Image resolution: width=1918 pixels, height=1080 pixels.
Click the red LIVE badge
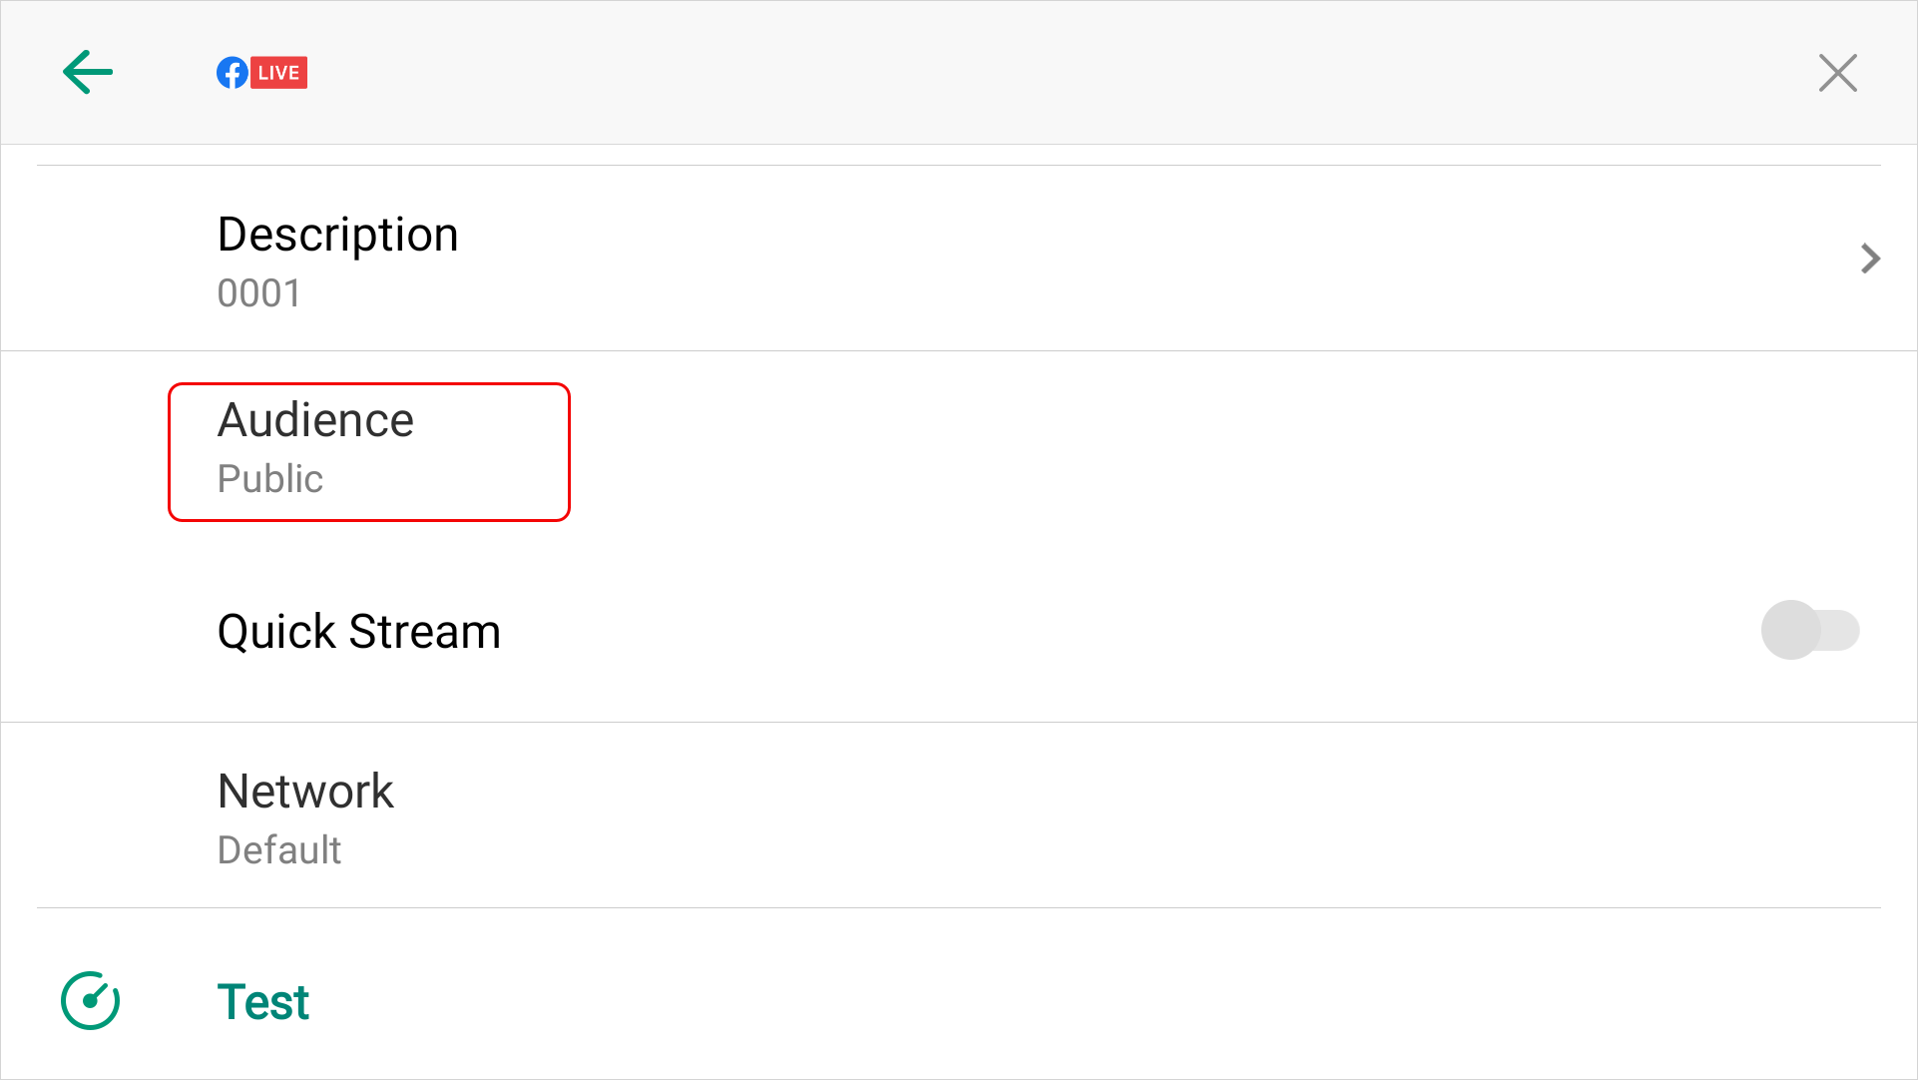point(278,73)
